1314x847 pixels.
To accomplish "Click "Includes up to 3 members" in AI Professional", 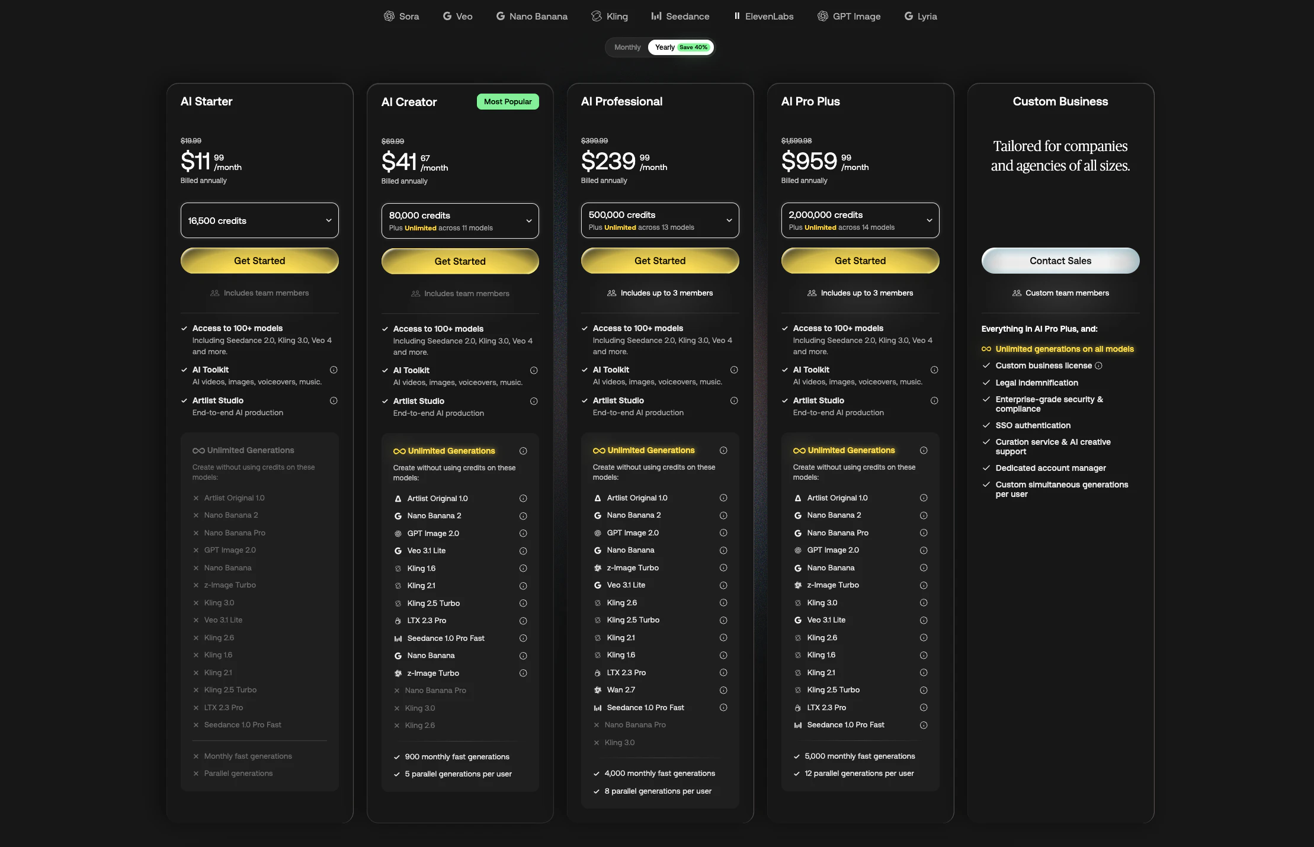I will [x=666, y=293].
